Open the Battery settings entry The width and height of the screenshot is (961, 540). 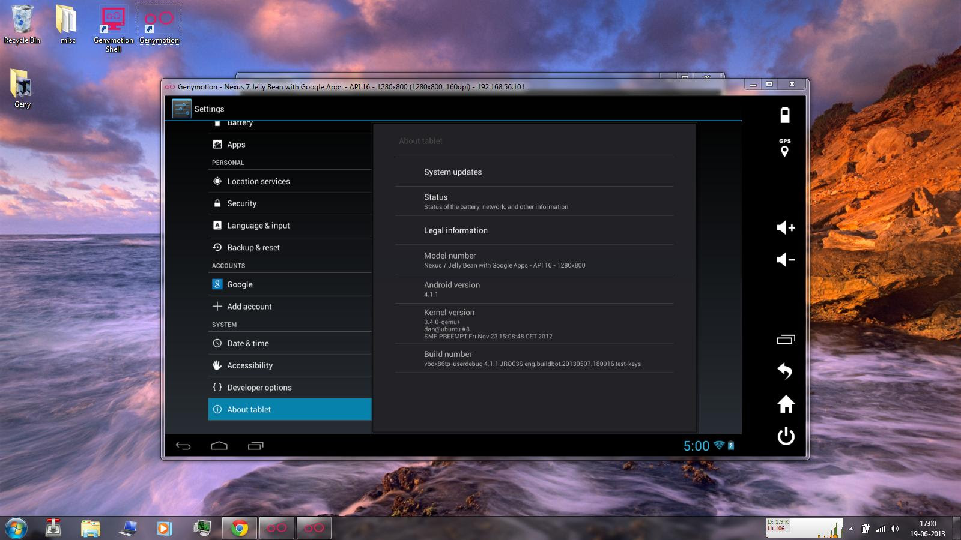pyautogui.click(x=290, y=126)
